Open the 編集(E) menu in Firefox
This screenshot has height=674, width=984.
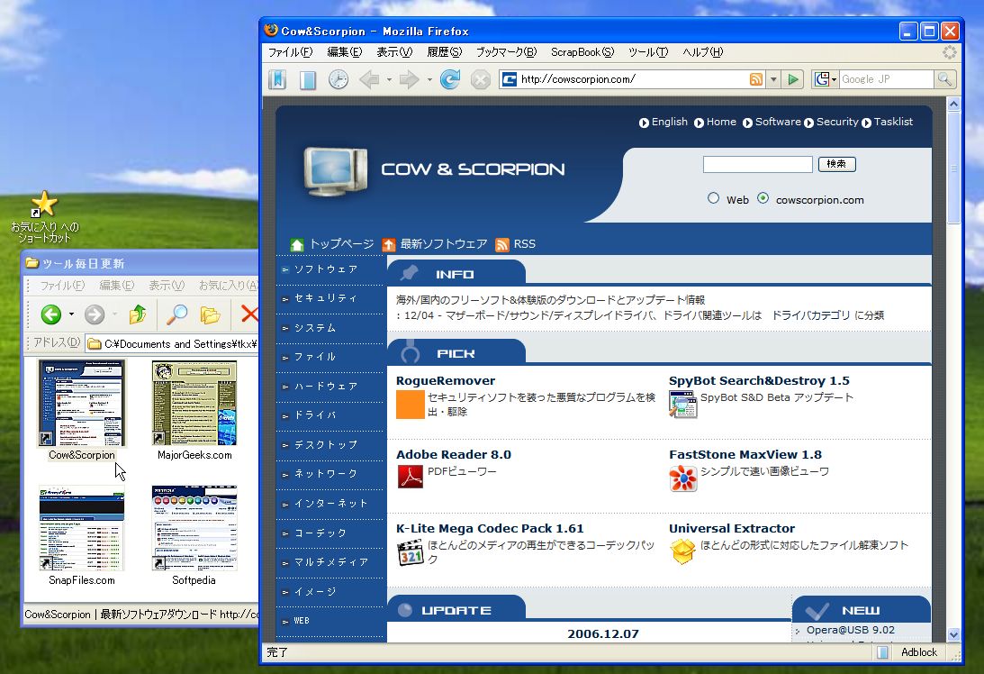(345, 52)
